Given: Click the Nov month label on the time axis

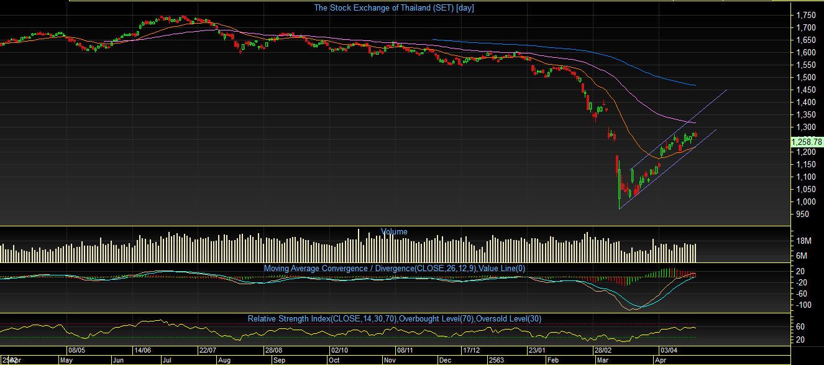Looking at the screenshot, I should 390,360.
